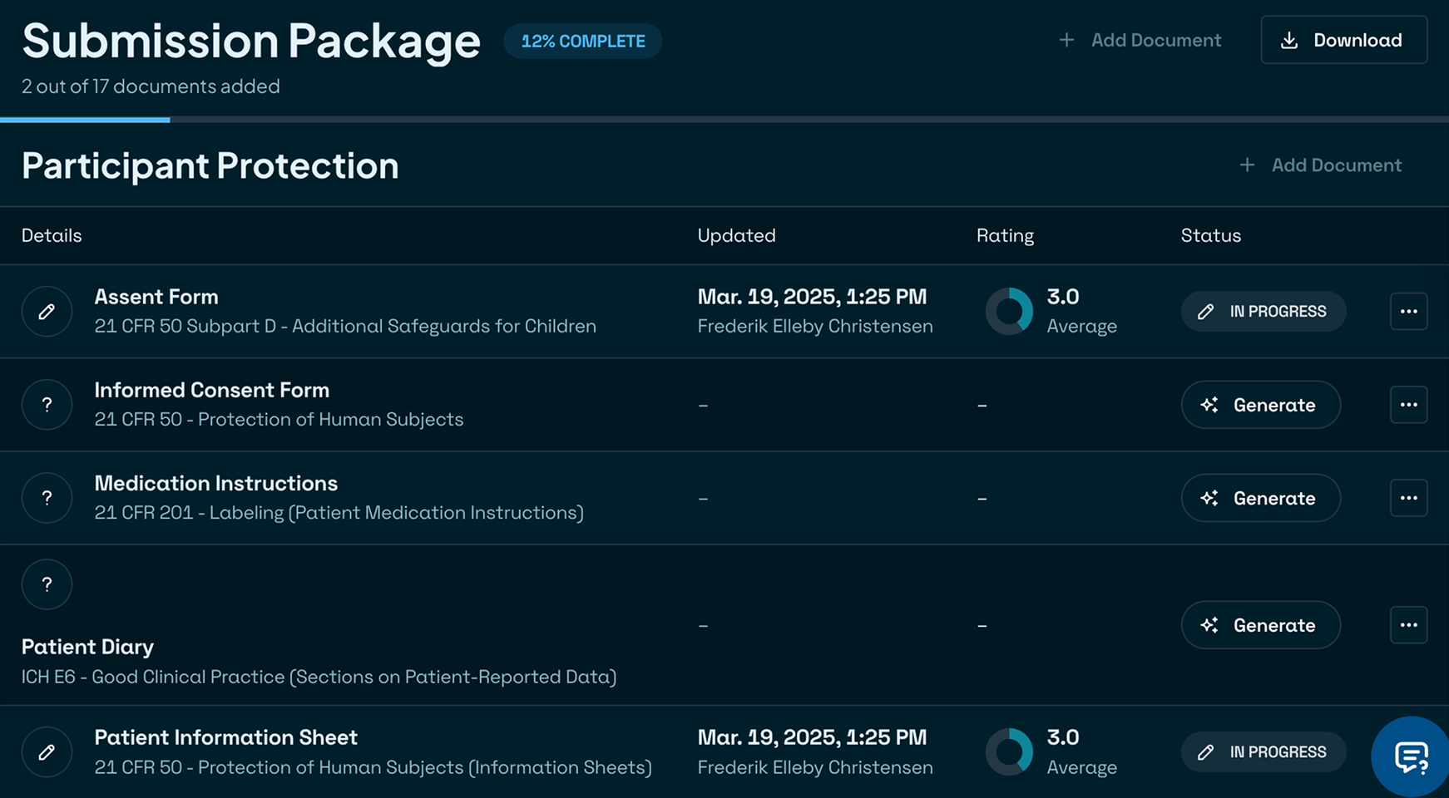This screenshot has width=1449, height=798.
Task: Open the more options menu for Patient Diary
Action: (1408, 625)
